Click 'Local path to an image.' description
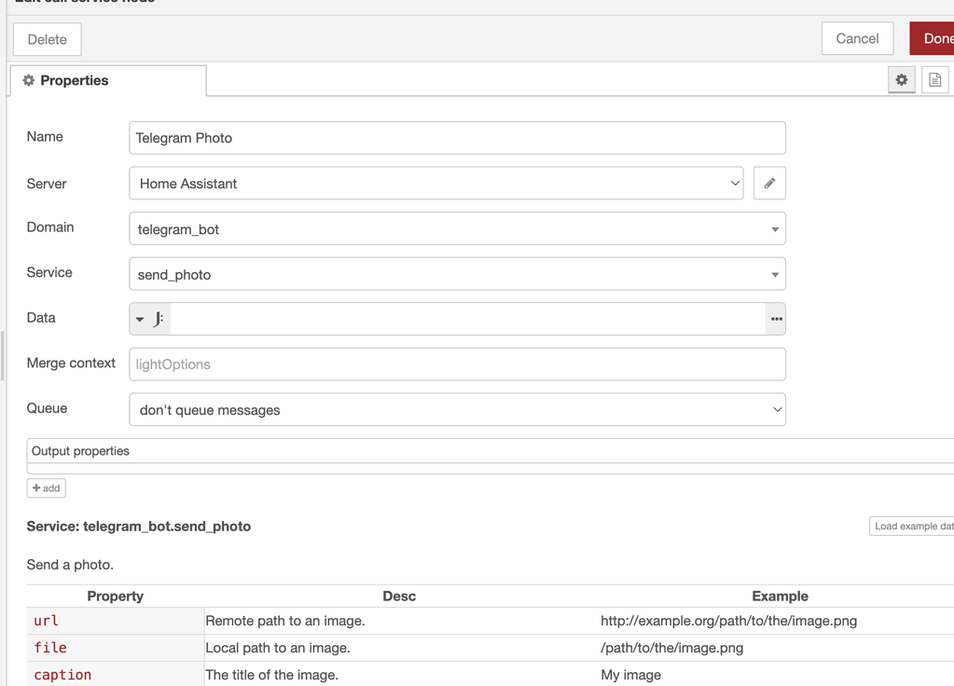954x686 pixels. point(278,648)
